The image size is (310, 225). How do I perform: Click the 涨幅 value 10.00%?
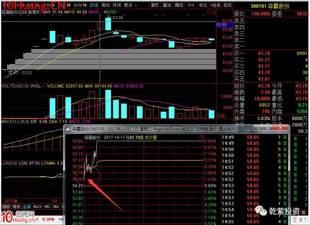point(262,99)
